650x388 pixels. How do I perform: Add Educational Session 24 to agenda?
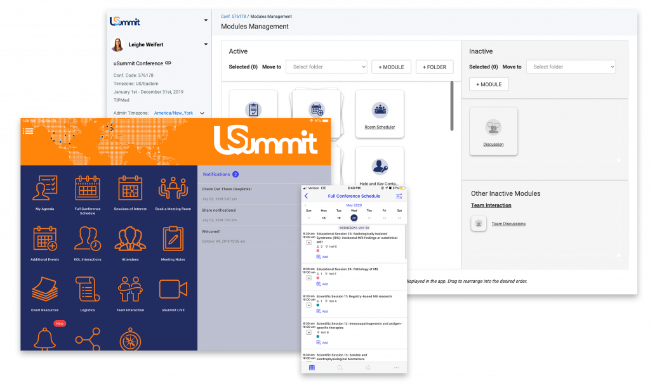click(x=322, y=284)
